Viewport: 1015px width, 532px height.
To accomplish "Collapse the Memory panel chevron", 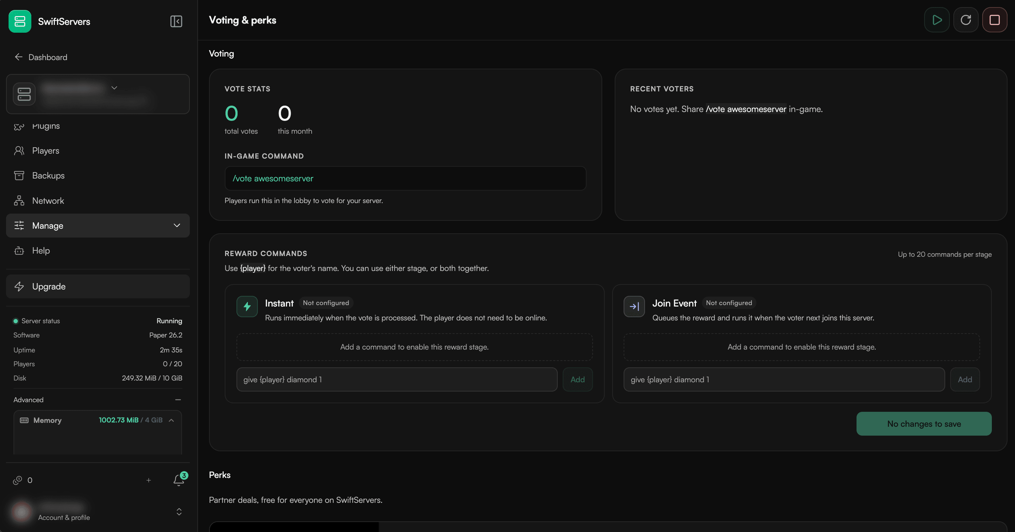I will pyautogui.click(x=171, y=420).
